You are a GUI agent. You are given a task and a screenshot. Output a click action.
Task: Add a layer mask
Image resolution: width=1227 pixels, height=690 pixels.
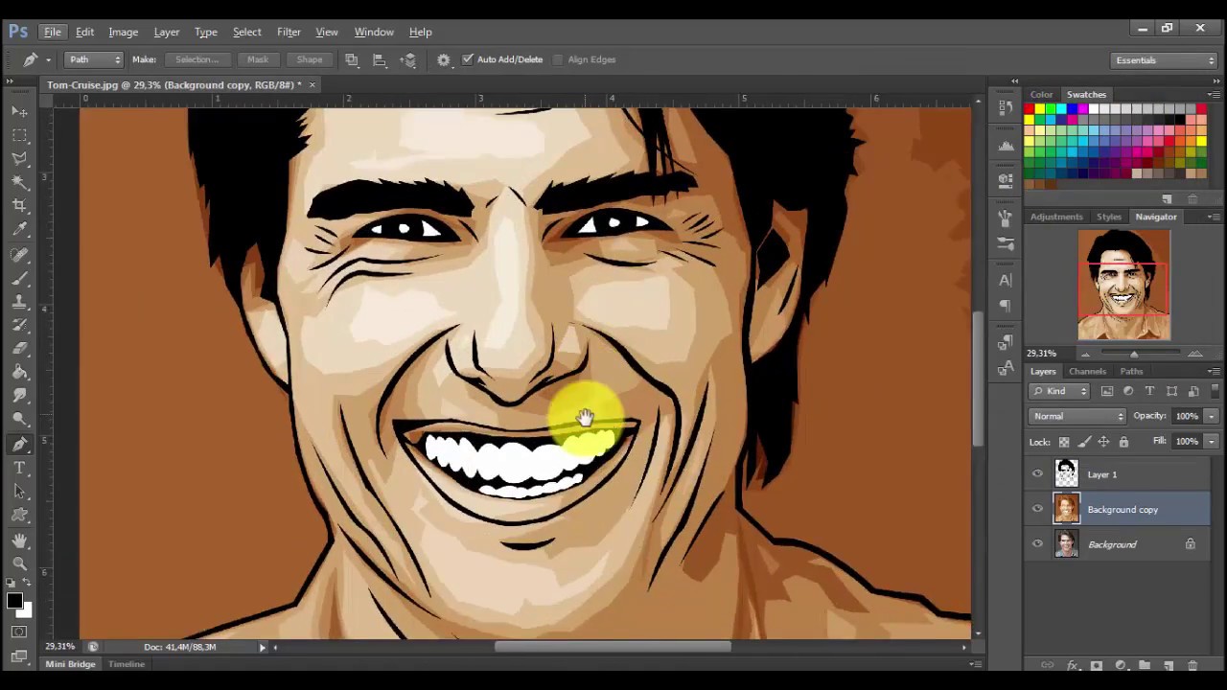tap(1097, 665)
